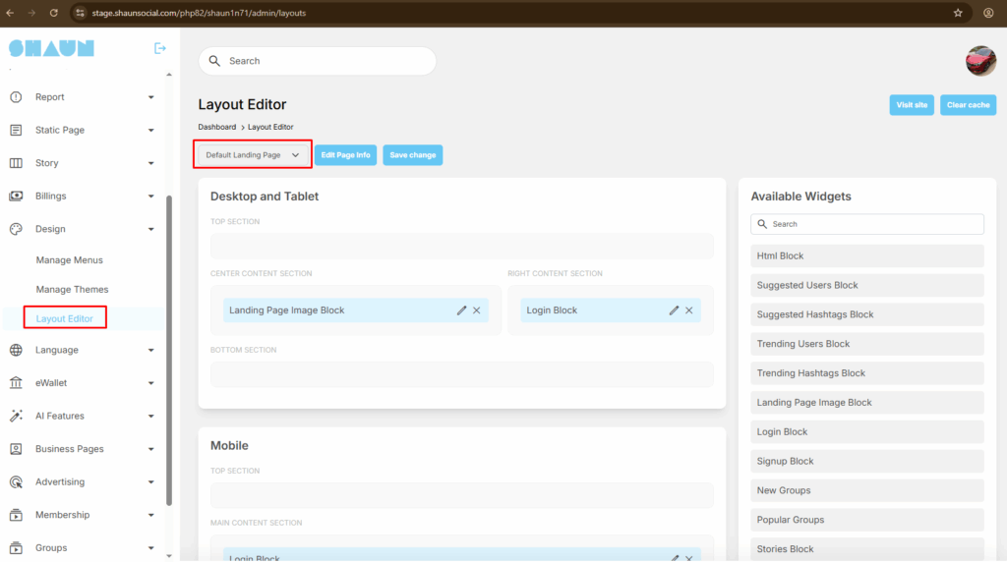Click the Dashboard breadcrumb link
Viewport: 1007px width, 562px height.
pyautogui.click(x=216, y=127)
